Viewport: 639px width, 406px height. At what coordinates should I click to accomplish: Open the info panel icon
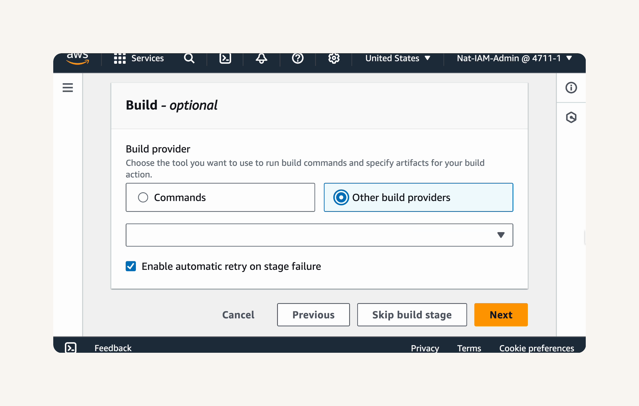[x=571, y=88]
